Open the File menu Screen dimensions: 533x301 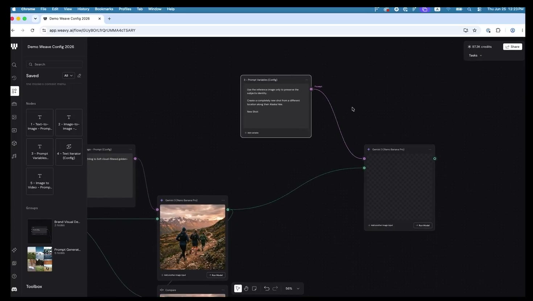(x=43, y=9)
